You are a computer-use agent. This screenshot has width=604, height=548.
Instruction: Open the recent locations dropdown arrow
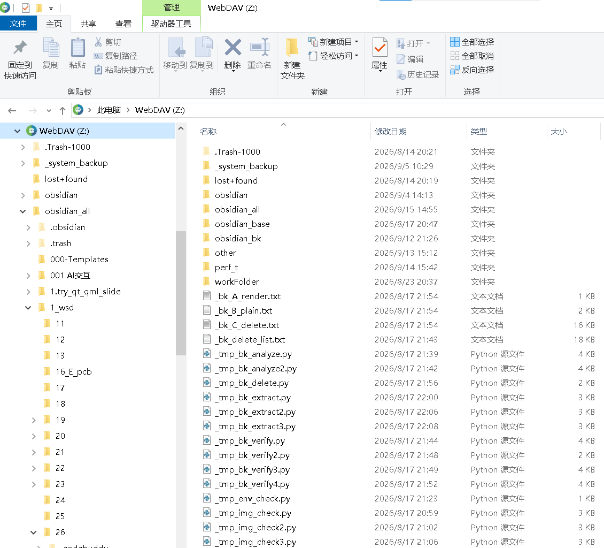click(49, 111)
